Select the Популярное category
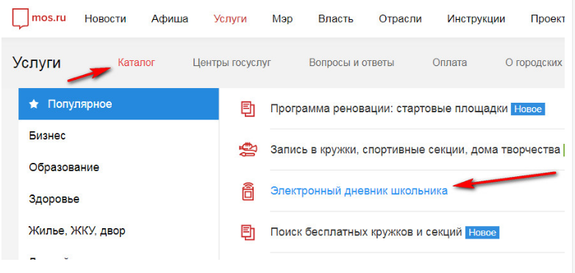Screen dimensions: 575x273 pos(118,104)
